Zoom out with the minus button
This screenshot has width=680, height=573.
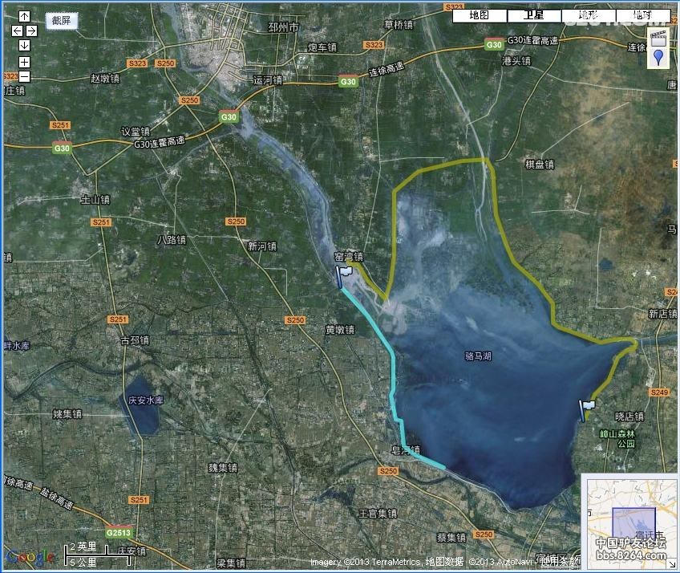click(x=24, y=77)
